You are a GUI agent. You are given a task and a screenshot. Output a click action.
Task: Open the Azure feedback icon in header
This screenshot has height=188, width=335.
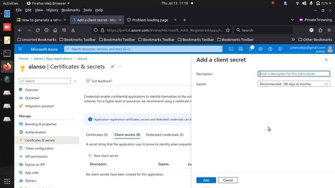tap(280, 49)
